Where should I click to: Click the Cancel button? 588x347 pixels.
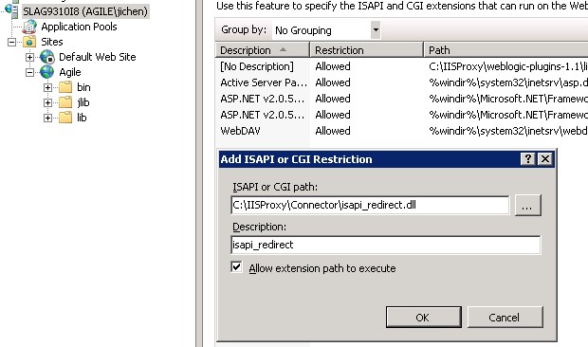(505, 318)
